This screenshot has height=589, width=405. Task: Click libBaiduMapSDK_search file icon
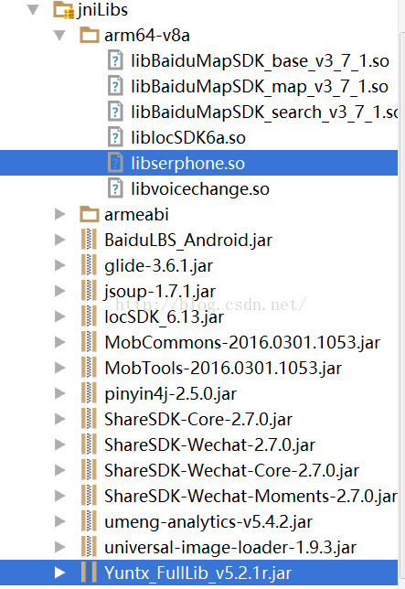coord(115,112)
